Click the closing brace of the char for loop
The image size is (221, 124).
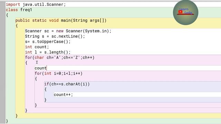26,111
